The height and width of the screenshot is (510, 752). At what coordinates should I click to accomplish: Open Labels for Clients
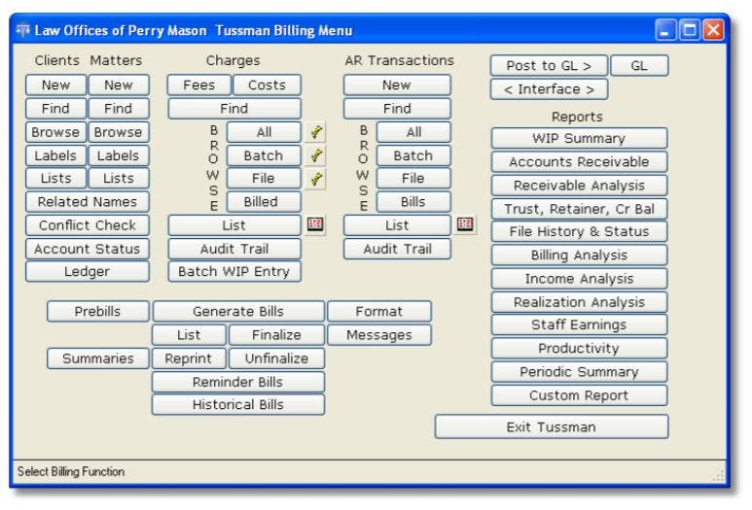(55, 155)
